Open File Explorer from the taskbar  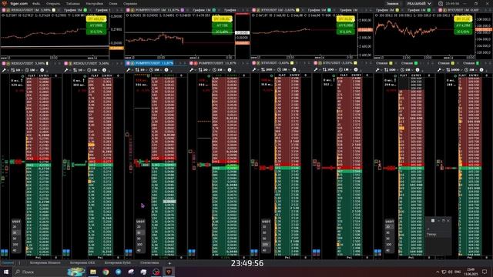[x=93, y=272]
